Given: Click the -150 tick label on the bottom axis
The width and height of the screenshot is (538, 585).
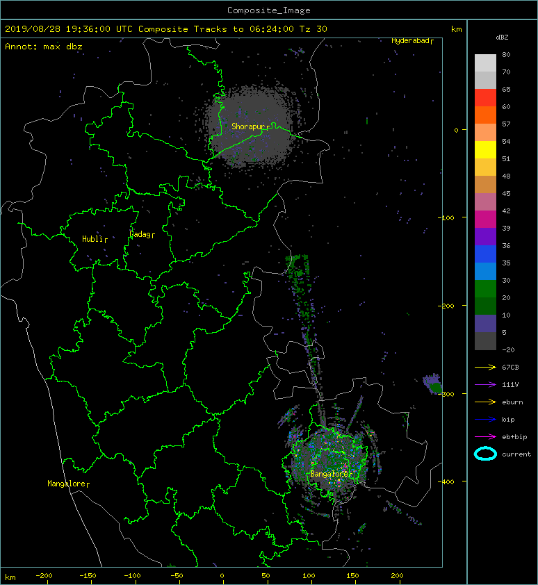Looking at the screenshot, I should point(88,576).
